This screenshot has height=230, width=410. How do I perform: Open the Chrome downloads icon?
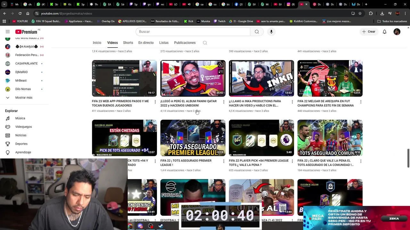[x=382, y=13]
